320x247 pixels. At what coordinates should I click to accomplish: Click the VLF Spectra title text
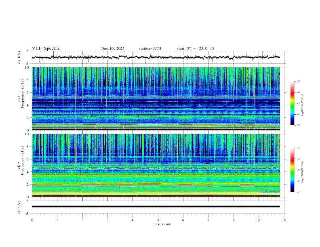[x=46, y=48]
